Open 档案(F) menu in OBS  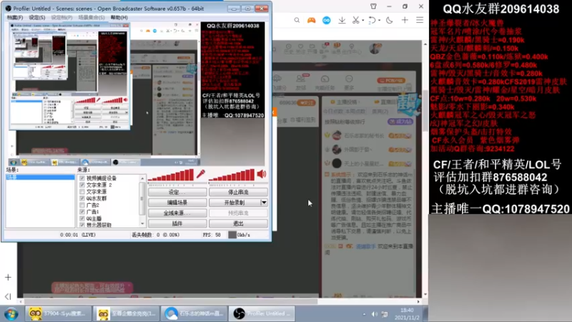[14, 17]
